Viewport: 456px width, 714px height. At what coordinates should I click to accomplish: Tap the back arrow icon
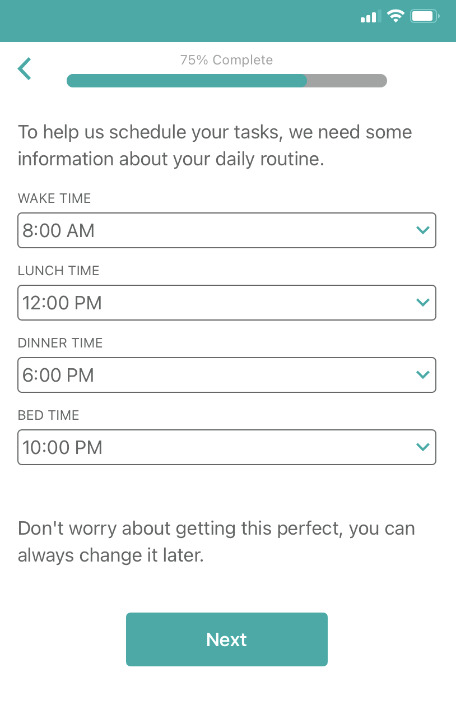click(24, 69)
